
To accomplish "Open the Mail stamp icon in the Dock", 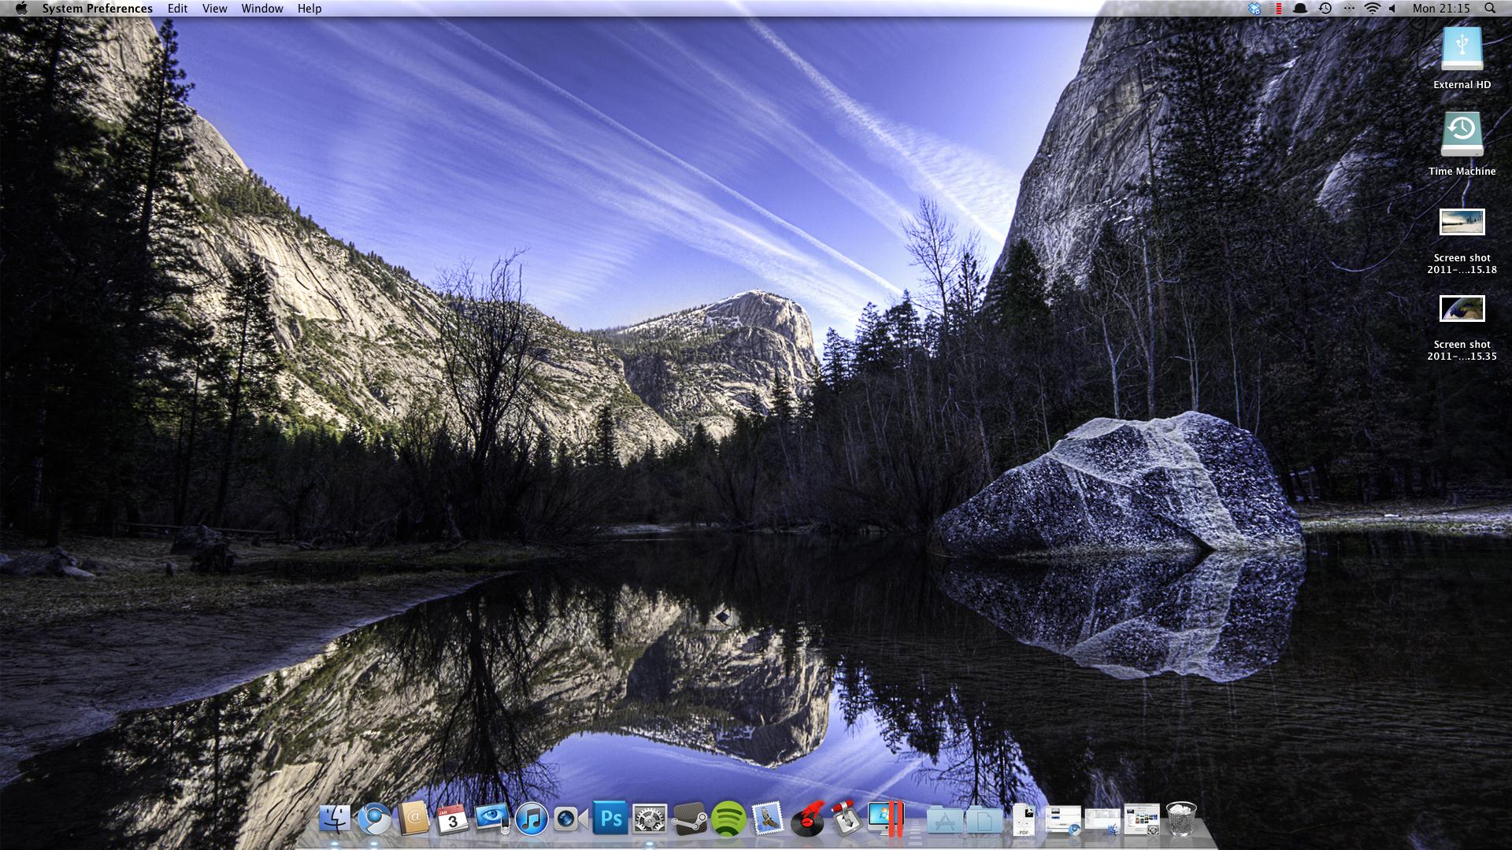I will (x=768, y=819).
